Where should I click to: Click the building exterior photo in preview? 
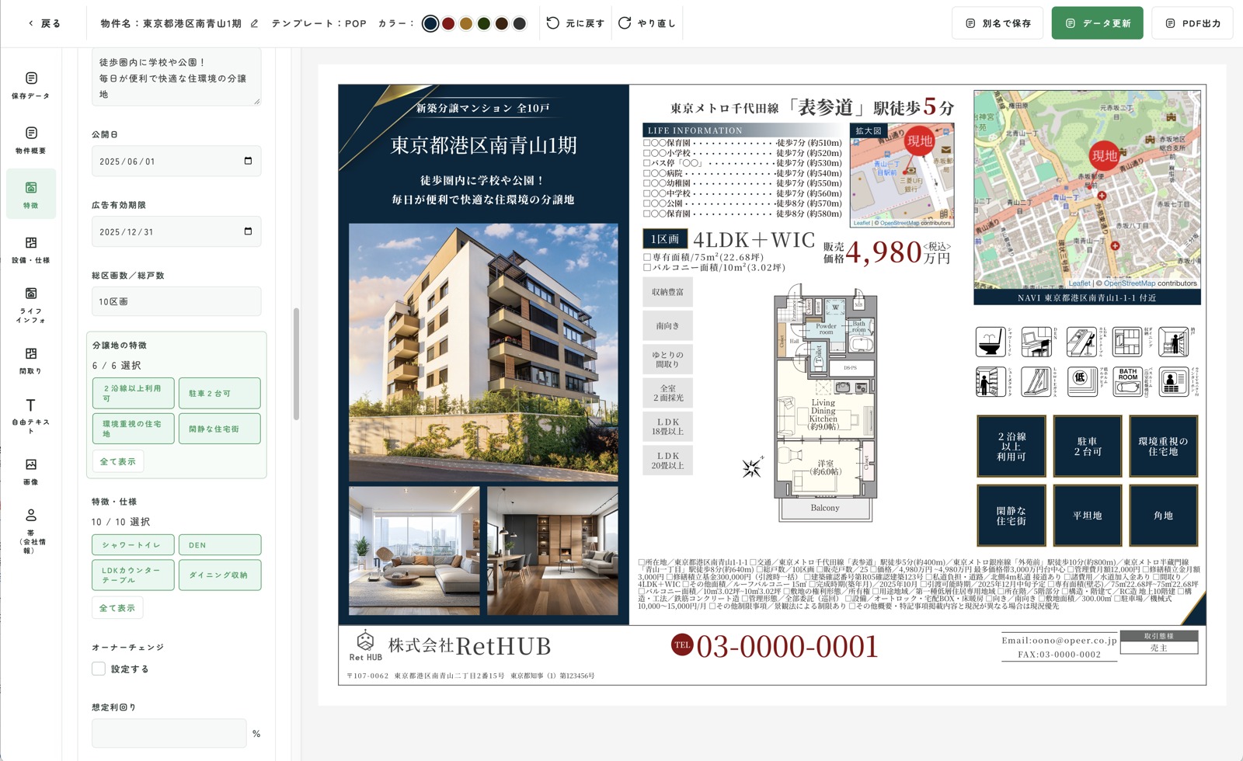tap(483, 353)
